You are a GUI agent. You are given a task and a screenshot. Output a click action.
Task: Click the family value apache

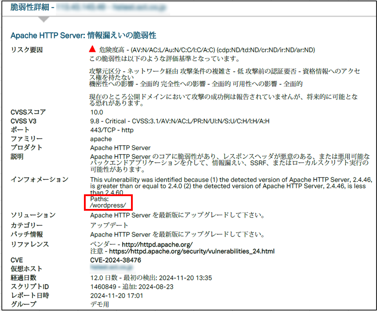pos(101,139)
